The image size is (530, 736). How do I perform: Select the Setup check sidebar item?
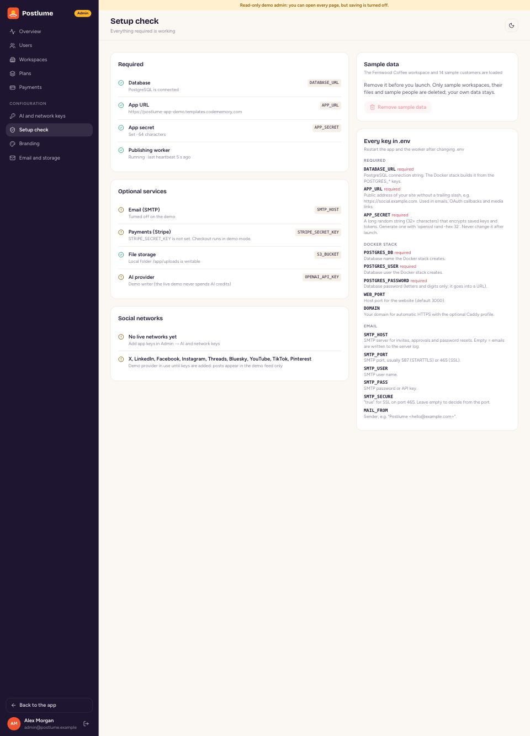[49, 130]
